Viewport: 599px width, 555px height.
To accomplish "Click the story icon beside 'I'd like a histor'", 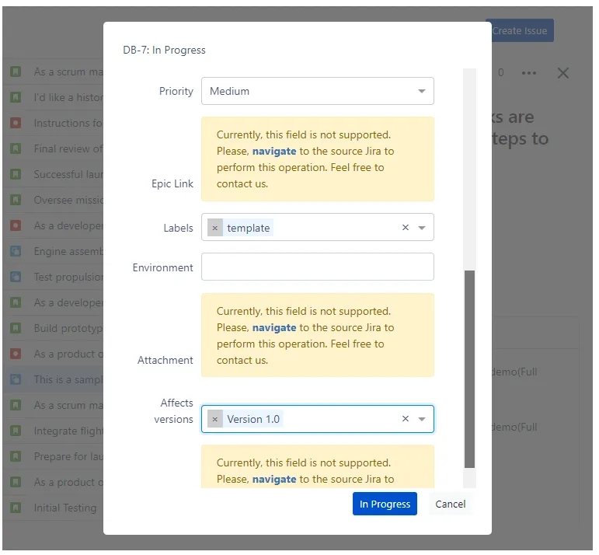I will tap(16, 97).
